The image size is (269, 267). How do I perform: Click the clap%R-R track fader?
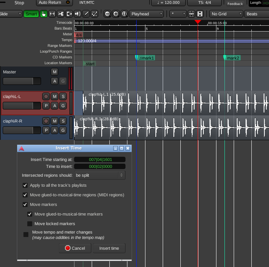click(x=22, y=131)
